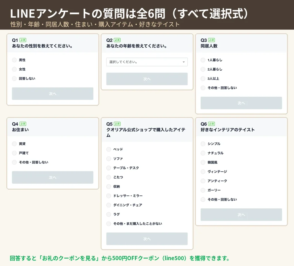
Task: Choose 回答しない under the Q1 gender question
Action: pos(14,79)
